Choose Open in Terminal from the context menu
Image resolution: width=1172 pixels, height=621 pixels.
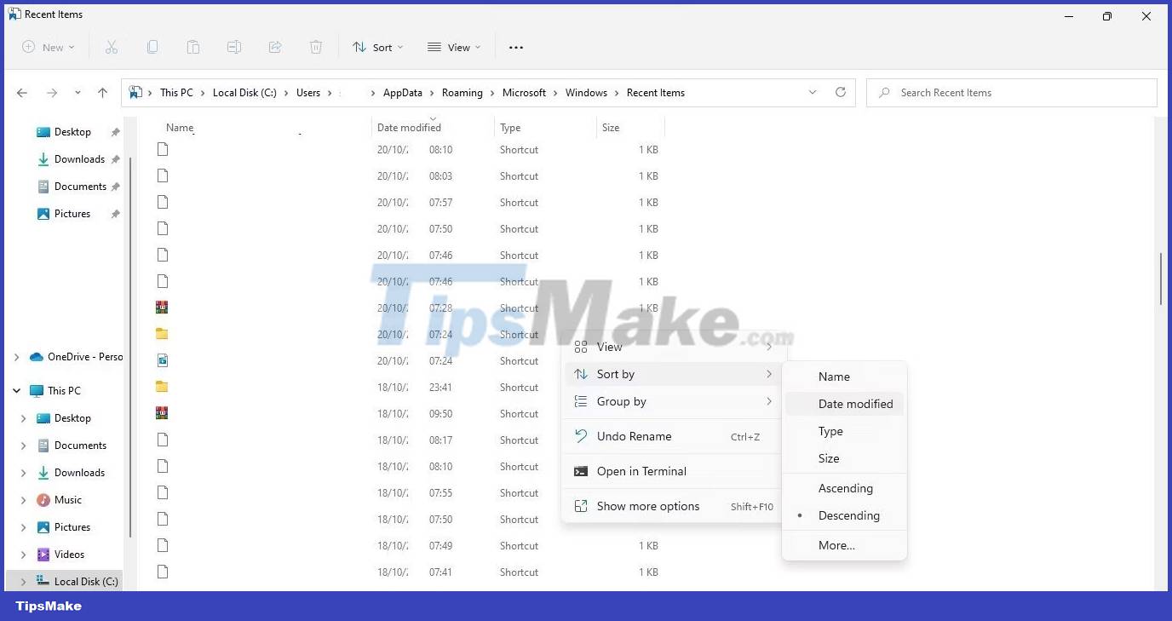pyautogui.click(x=641, y=471)
